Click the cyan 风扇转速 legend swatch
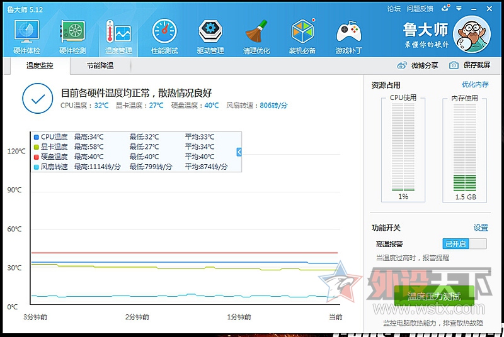 [x=37, y=167]
